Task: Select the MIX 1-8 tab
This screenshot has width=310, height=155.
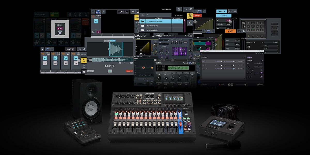Action: point(84,61)
